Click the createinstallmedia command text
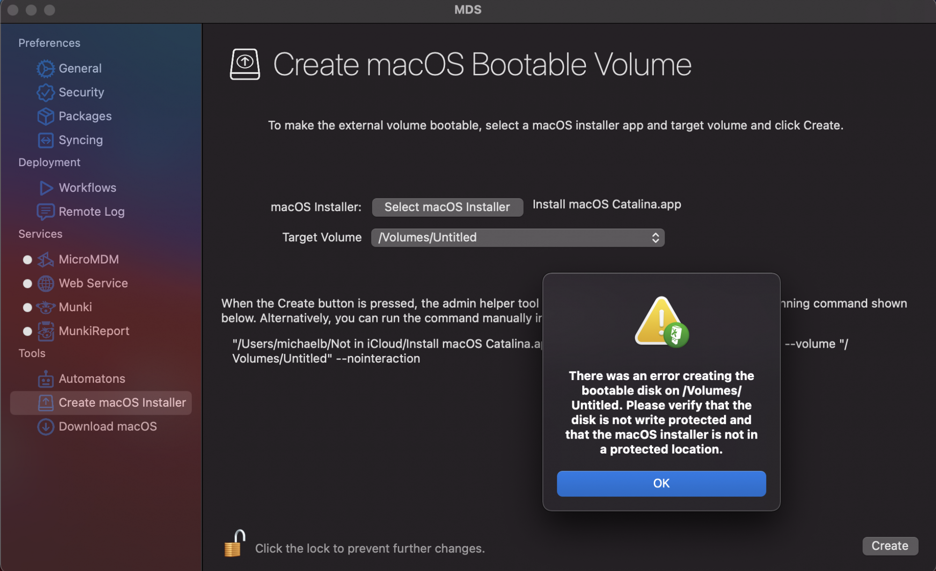 pos(388,351)
